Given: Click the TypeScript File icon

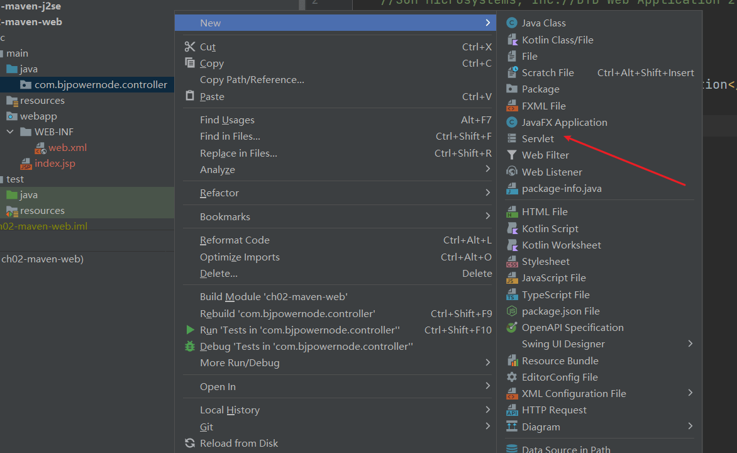Looking at the screenshot, I should [512, 295].
